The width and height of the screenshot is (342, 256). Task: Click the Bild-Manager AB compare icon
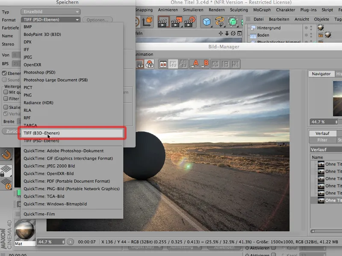(x=163, y=64)
